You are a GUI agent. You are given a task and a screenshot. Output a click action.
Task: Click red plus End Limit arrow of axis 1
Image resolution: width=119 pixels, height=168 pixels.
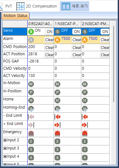pos(58,125)
